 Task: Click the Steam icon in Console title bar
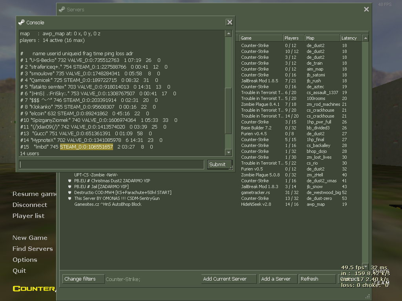coord(22,22)
